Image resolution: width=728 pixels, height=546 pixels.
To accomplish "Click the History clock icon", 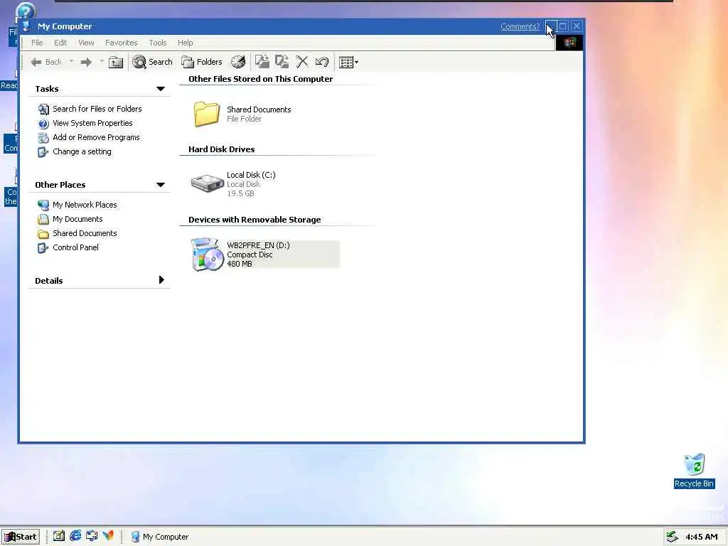I will [238, 62].
